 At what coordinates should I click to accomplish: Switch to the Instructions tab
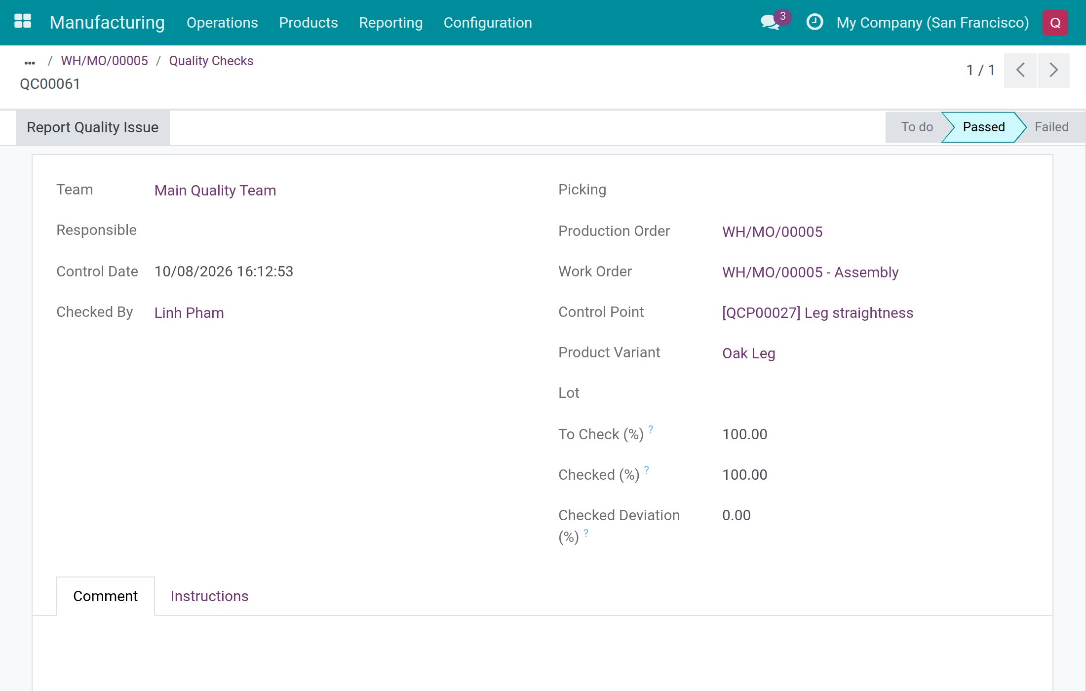209,596
